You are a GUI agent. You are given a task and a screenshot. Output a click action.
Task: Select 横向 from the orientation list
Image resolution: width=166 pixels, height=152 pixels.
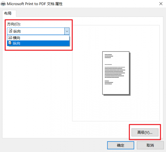(38, 38)
